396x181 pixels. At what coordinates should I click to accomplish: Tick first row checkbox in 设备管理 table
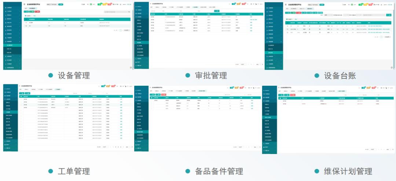coord(26,23)
